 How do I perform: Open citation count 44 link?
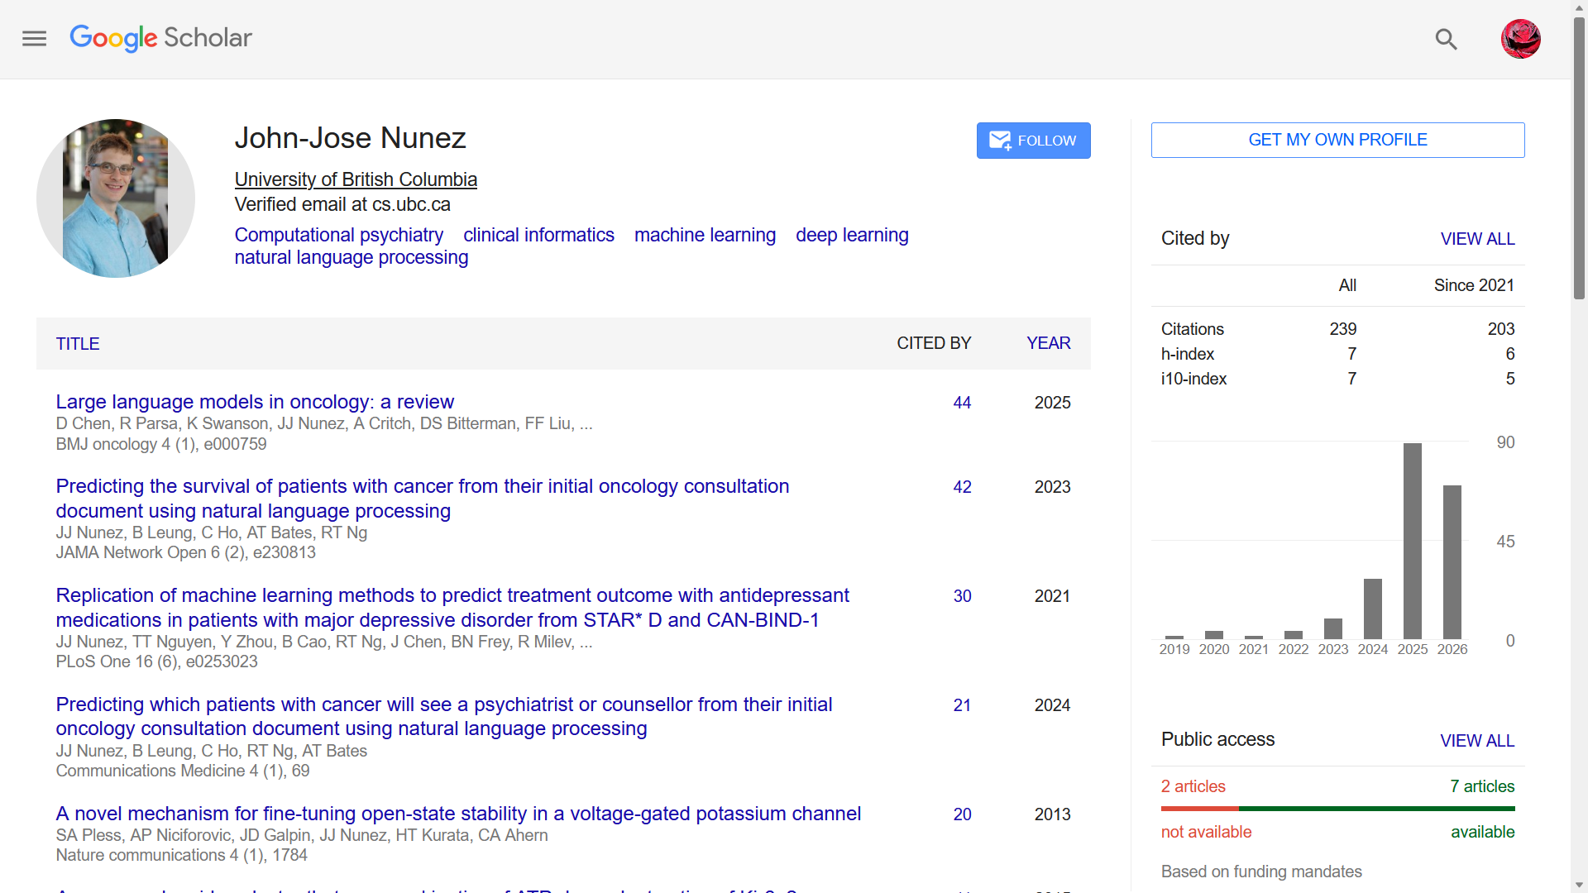click(962, 403)
